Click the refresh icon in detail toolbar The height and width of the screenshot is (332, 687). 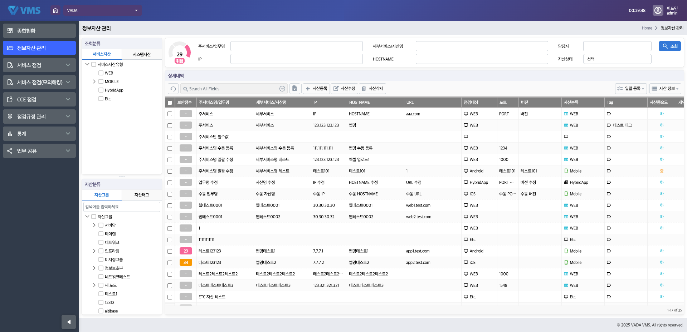pos(173,89)
